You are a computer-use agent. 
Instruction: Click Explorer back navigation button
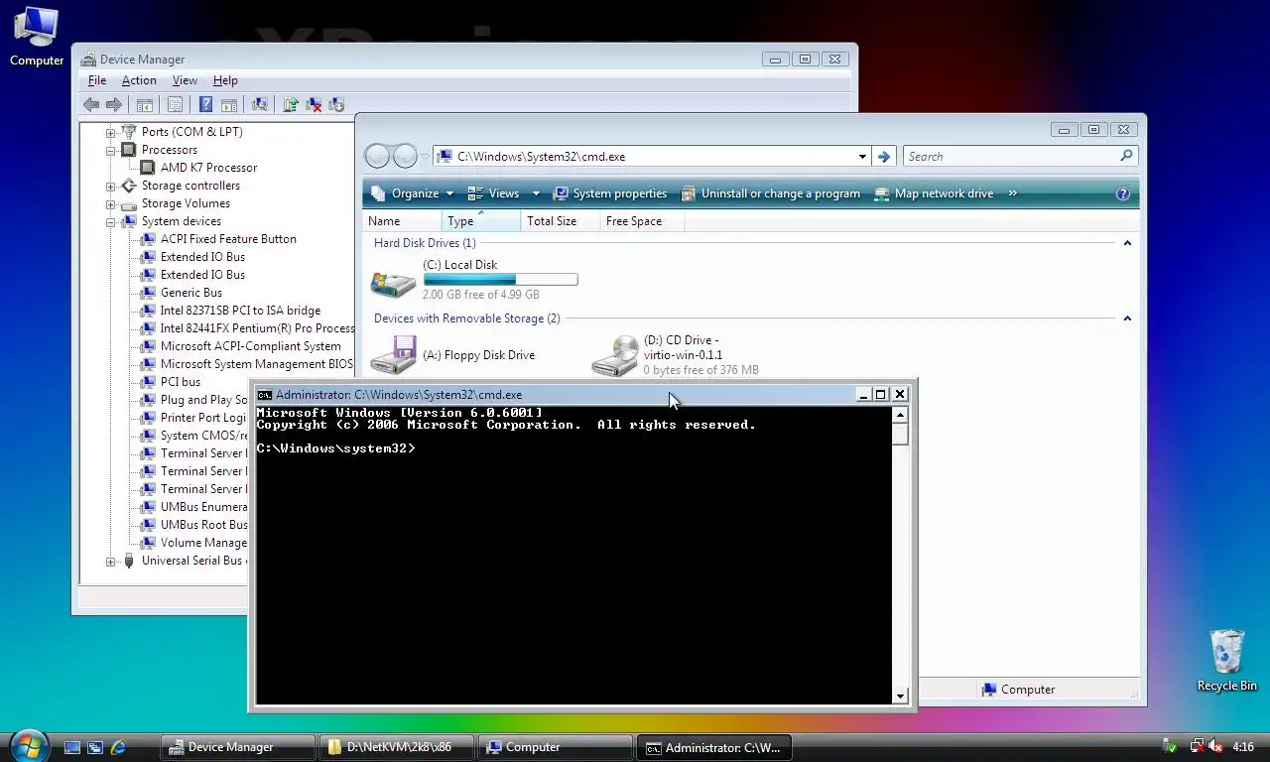[377, 156]
